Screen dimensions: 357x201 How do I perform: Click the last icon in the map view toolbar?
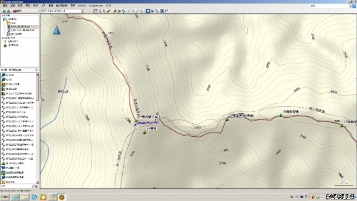[x=166, y=11]
